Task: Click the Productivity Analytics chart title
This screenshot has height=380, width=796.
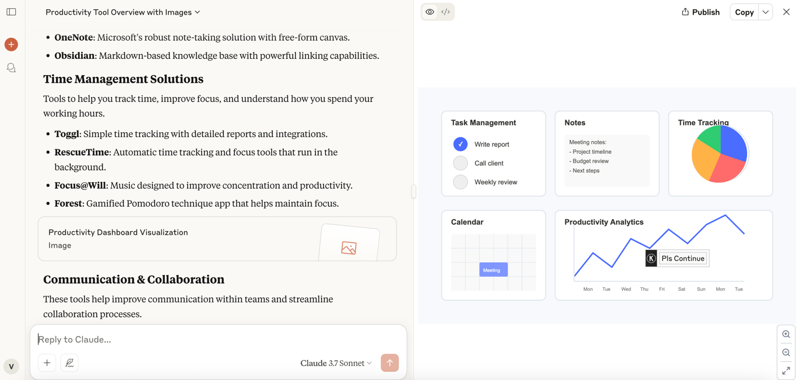Action: point(604,222)
